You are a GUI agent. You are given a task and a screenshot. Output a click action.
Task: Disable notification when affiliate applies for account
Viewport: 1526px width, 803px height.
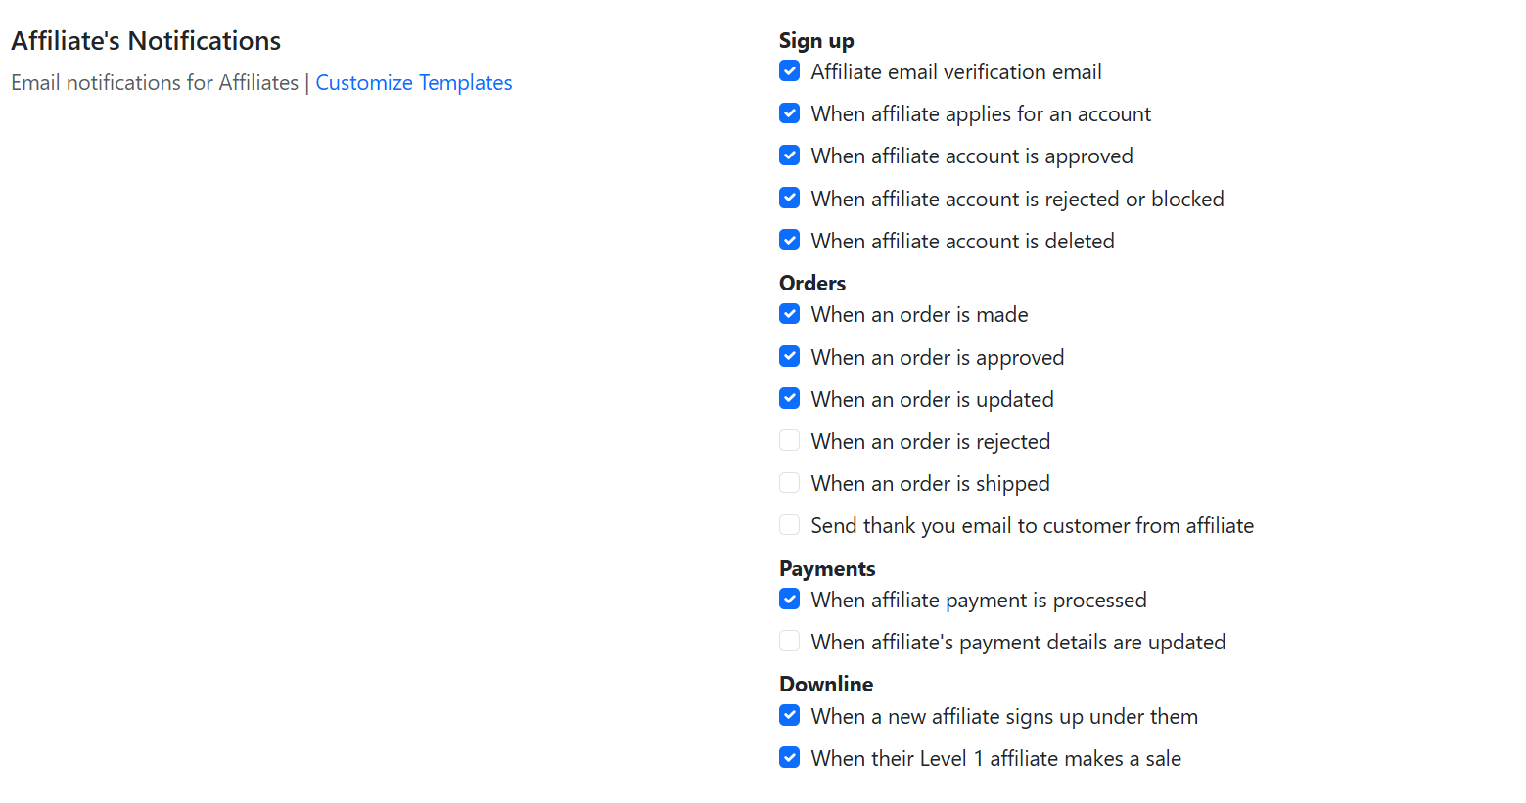[790, 113]
